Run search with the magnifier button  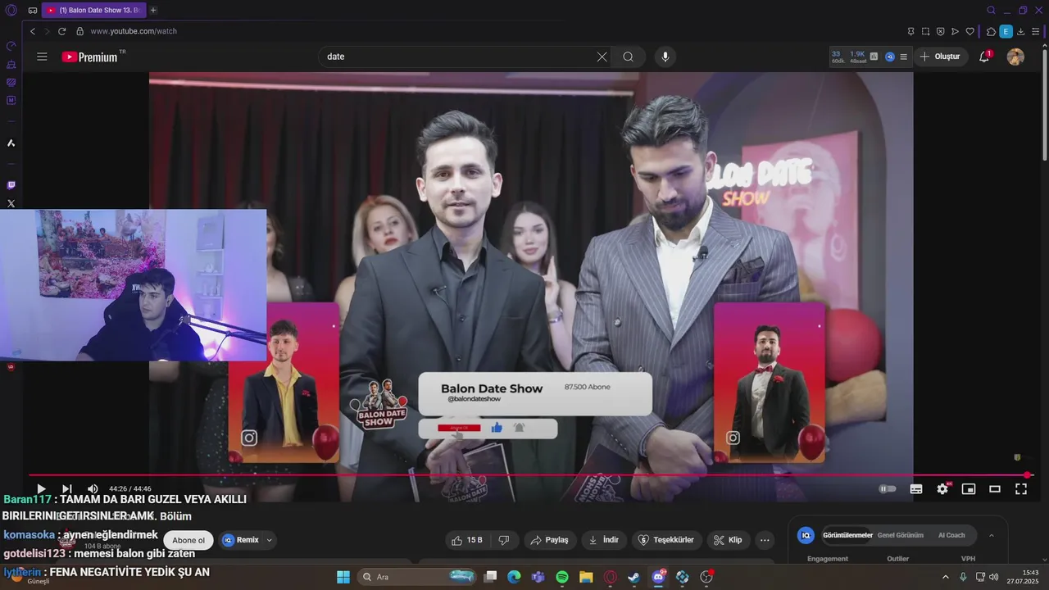click(629, 57)
